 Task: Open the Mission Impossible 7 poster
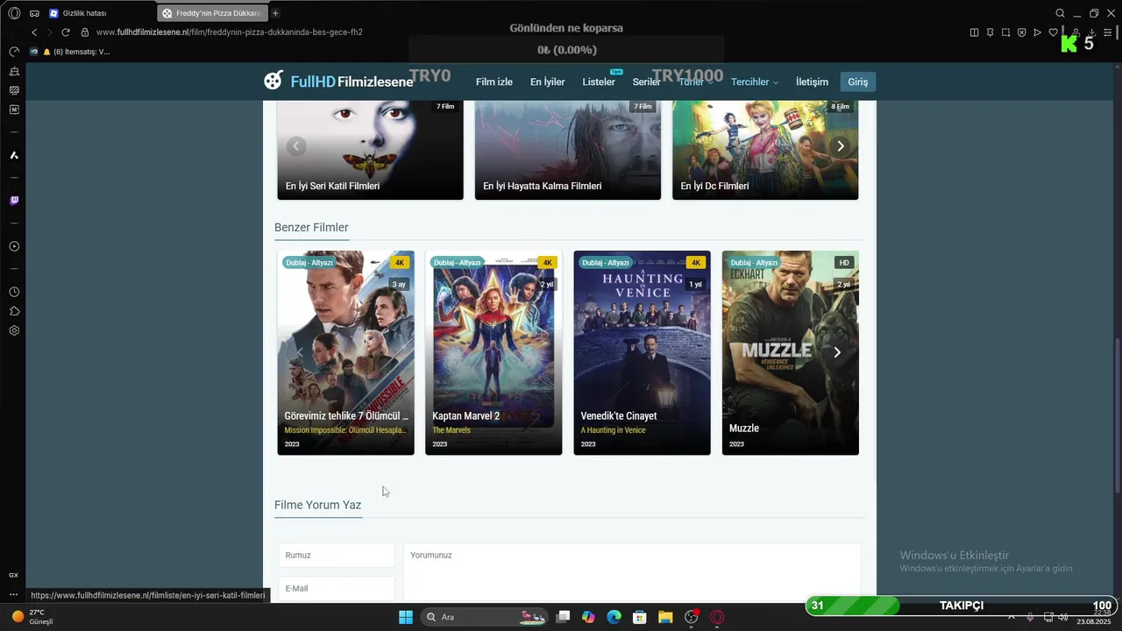pos(345,352)
